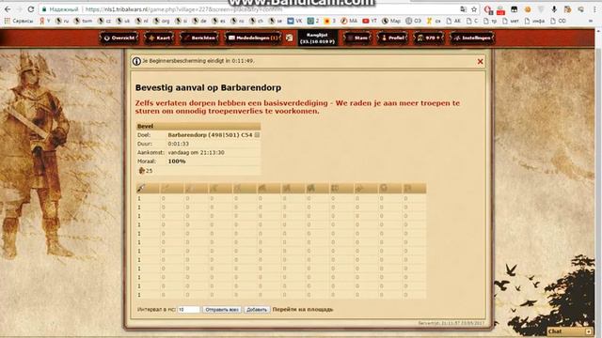
Task: Click the Duur value 0:01:33
Action: [x=178, y=144]
